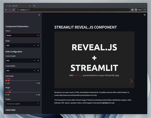Screen dimensions: 151x118
Task: Click the Initial State heading
Action: click(11, 110)
